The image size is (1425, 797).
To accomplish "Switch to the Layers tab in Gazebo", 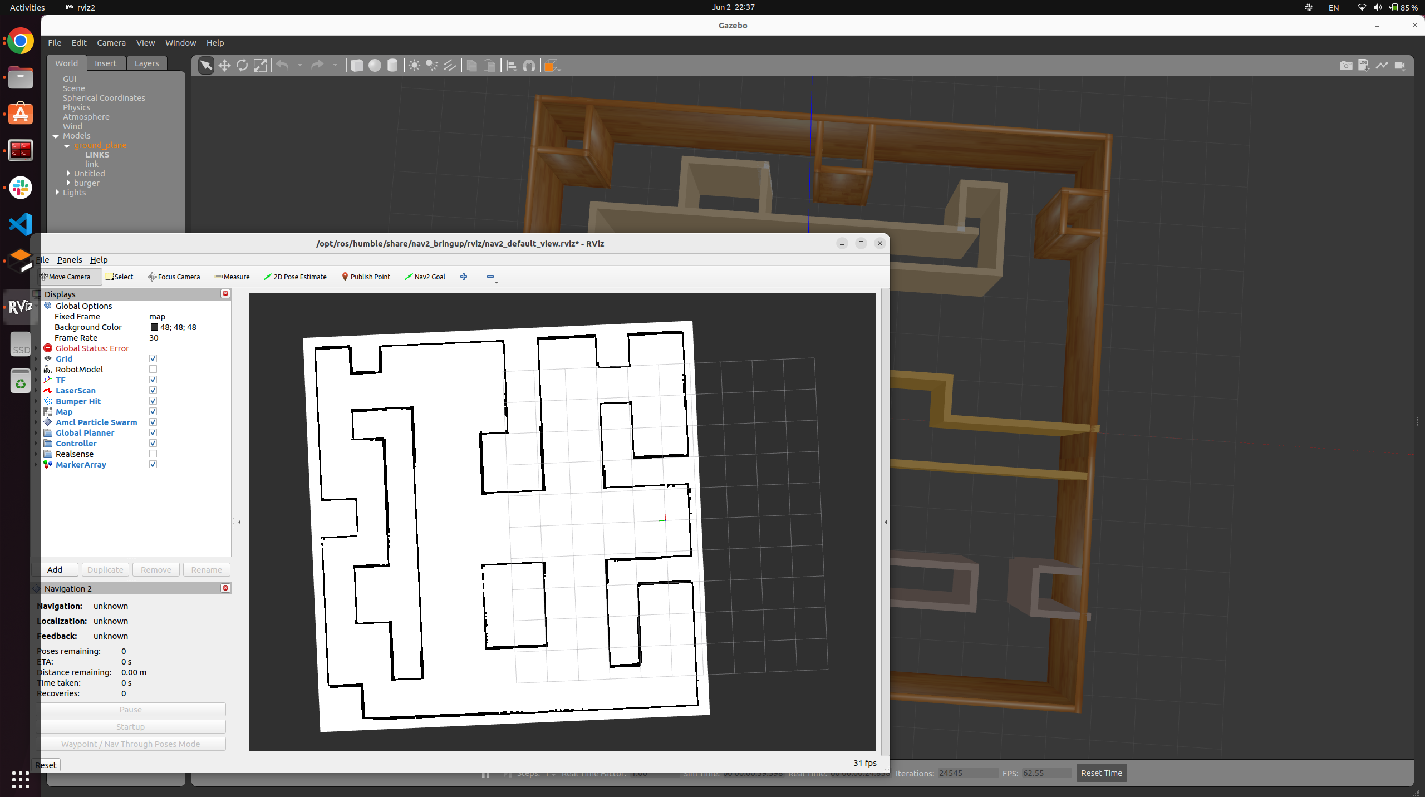I will (x=146, y=63).
